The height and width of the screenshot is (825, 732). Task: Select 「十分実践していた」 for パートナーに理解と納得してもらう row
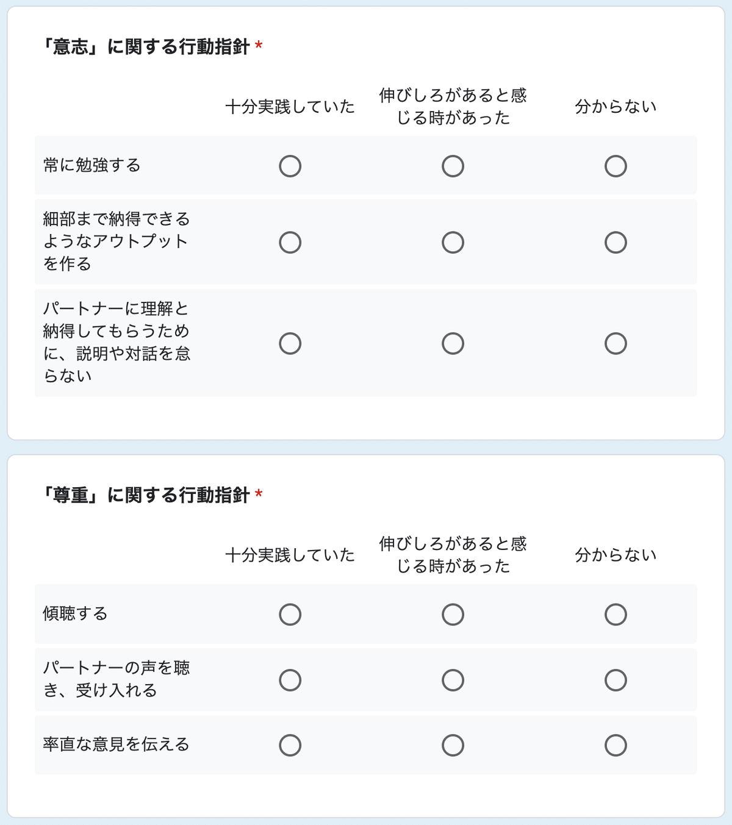290,344
